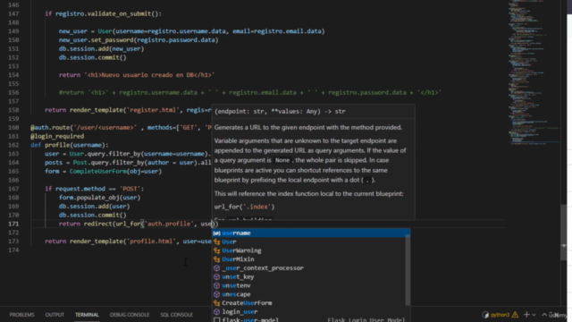Click the python3 terminal shell icon

click(x=485, y=315)
